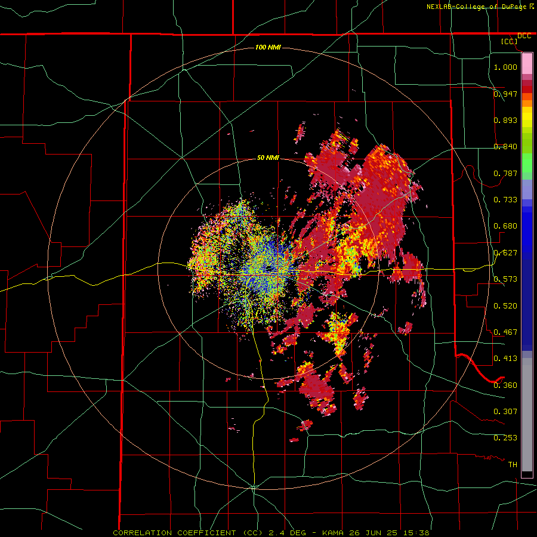Click the 0.413 legend value
The image size is (537, 537).
point(505,359)
